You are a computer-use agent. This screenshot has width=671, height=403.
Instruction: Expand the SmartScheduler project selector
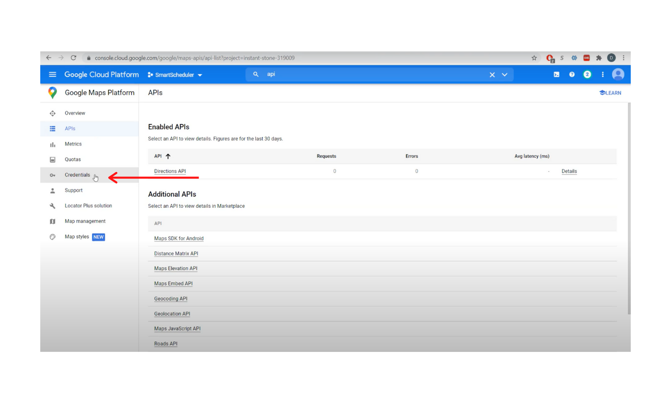tap(175, 75)
